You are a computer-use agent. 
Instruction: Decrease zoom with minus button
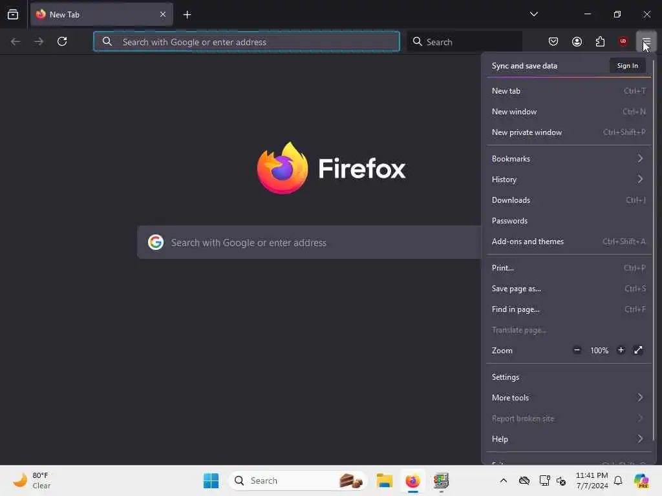pos(577,350)
